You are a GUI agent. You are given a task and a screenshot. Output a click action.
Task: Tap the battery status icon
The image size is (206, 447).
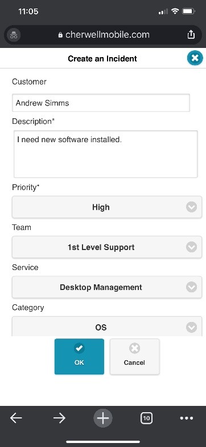pos(188,11)
